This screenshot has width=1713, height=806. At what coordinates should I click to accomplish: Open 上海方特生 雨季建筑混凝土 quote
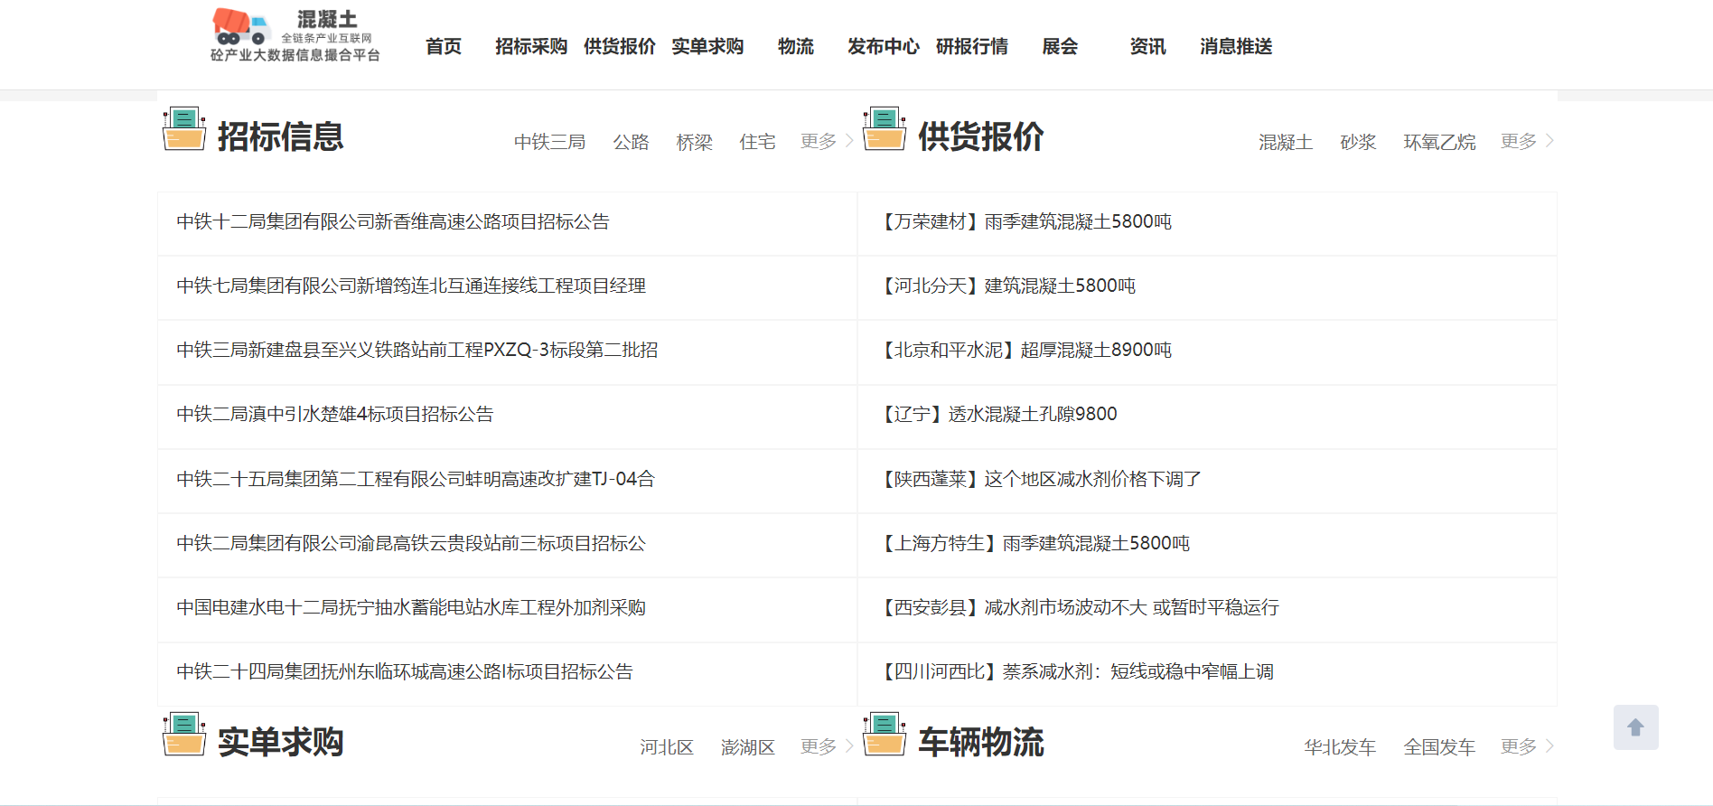(1034, 544)
